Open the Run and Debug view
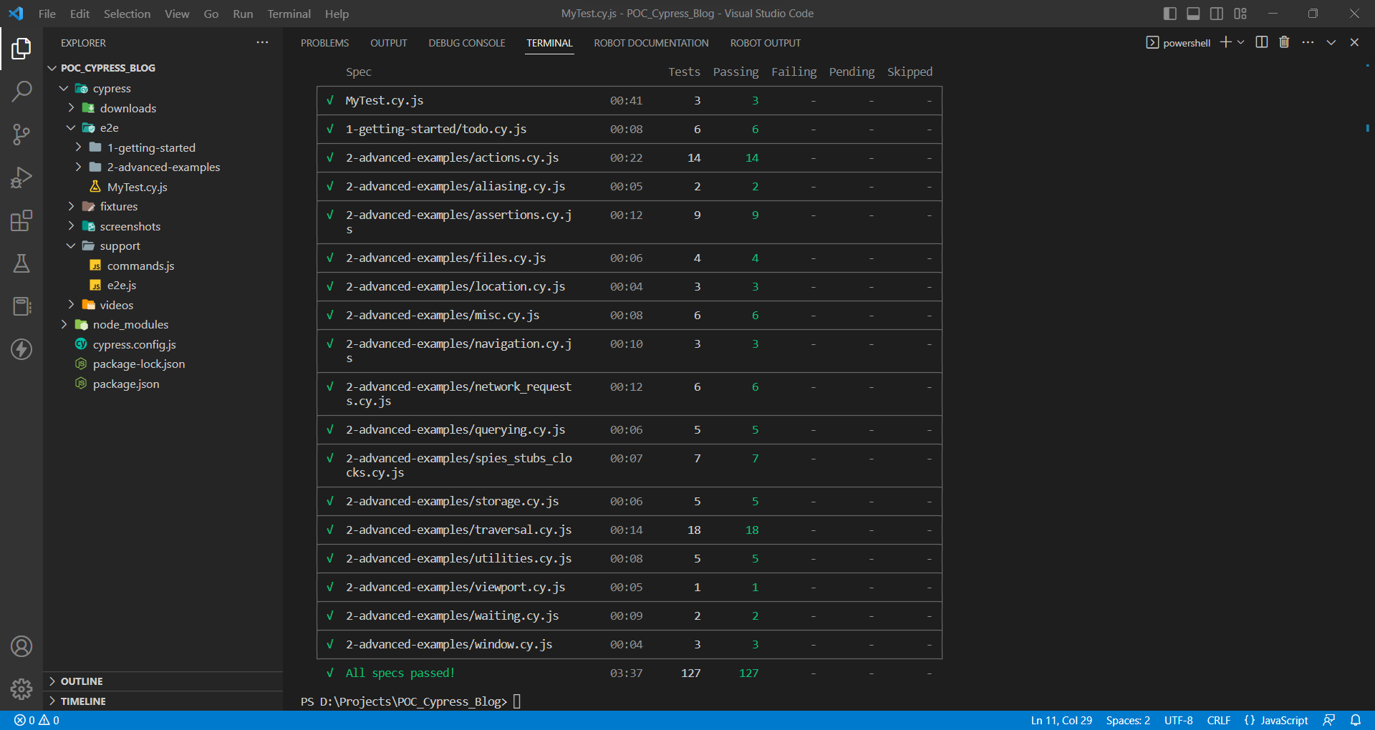 [x=21, y=177]
